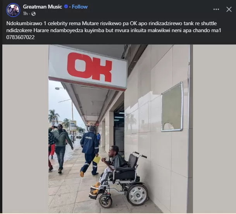Click the phone number 0783607022 in caption
The width and height of the screenshot is (236, 214).
click(21, 37)
